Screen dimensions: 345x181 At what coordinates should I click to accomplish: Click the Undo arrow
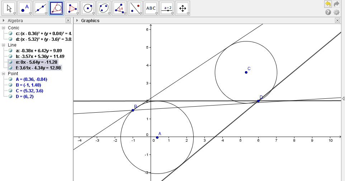(328, 4)
